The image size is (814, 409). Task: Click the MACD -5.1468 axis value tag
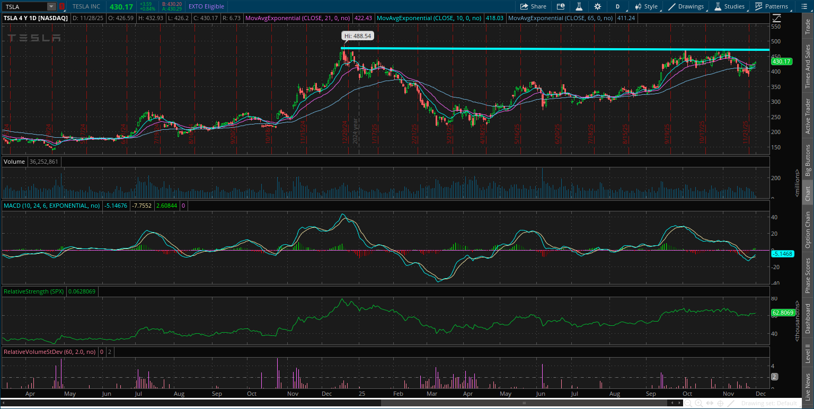click(782, 254)
